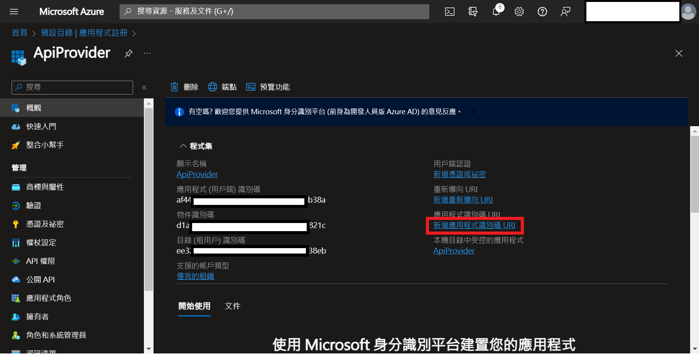Click the ApiProvider display name link
Screen dimensions: 699x355
pyautogui.click(x=197, y=174)
